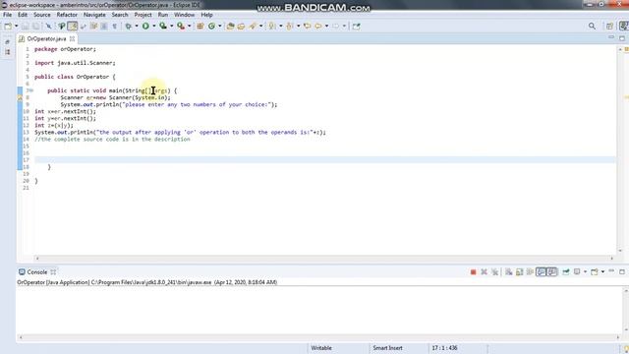629x354 pixels.
Task: Open the Help menu
Action: 206,15
